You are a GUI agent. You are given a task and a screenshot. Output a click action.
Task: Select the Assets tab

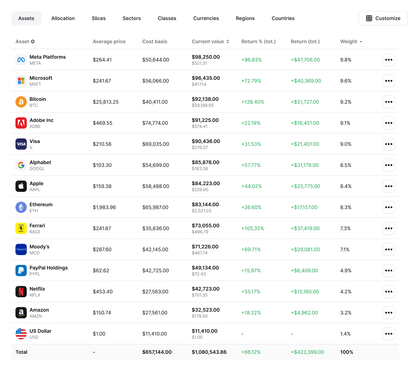[x=26, y=18]
